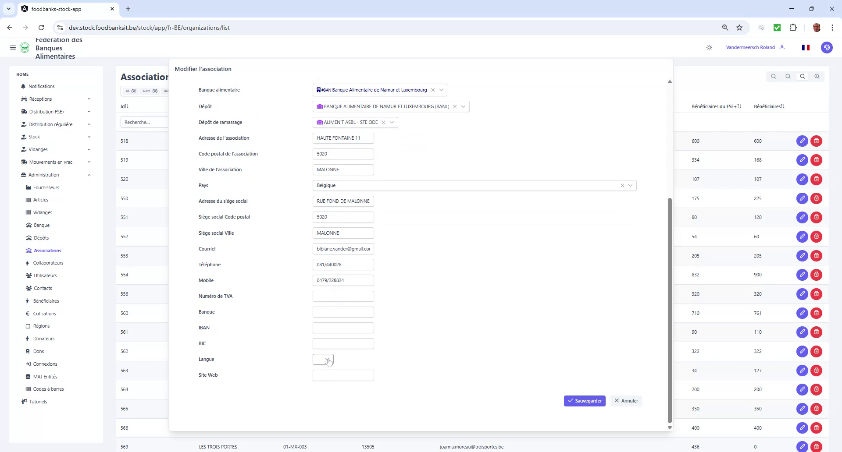
Task: Edit association 518 with the pencil icon
Action: point(802,141)
